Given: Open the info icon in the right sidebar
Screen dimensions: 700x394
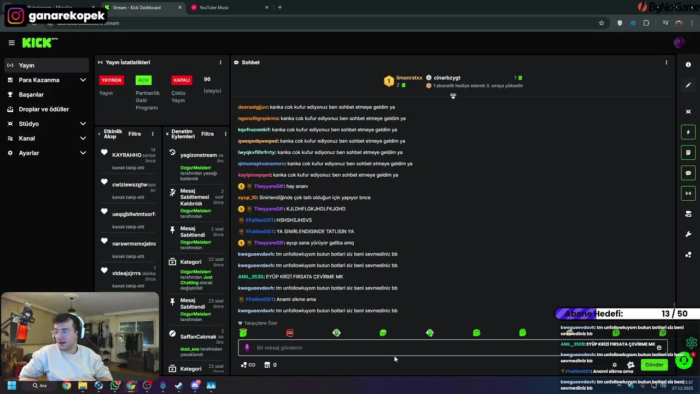Looking at the screenshot, I should (688, 65).
